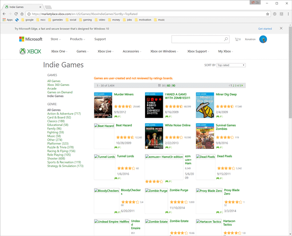Expand the Xbox Support menu
Image resolution: width=292 pixels, height=236 pixels.
pos(198,52)
